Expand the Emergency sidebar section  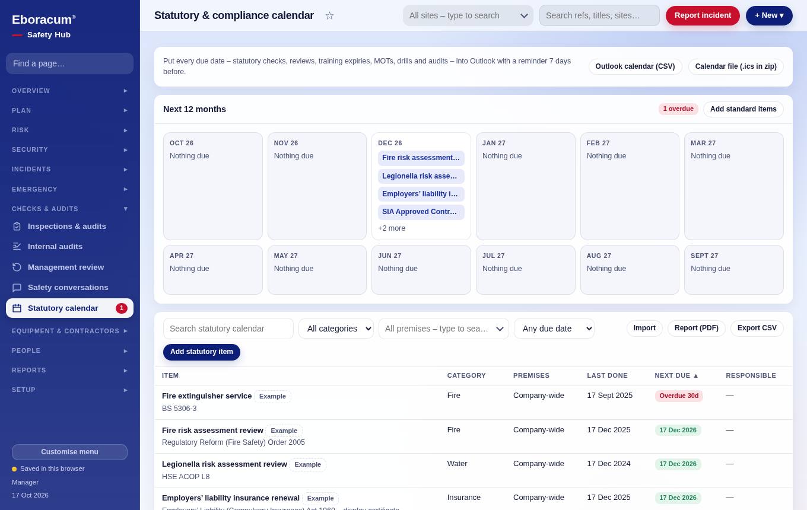69,189
